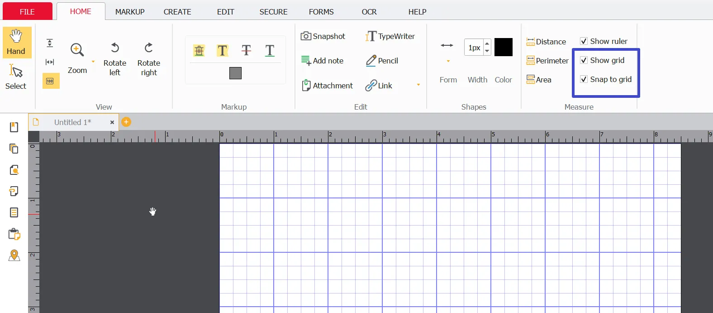Insert a Link

pyautogui.click(x=379, y=85)
